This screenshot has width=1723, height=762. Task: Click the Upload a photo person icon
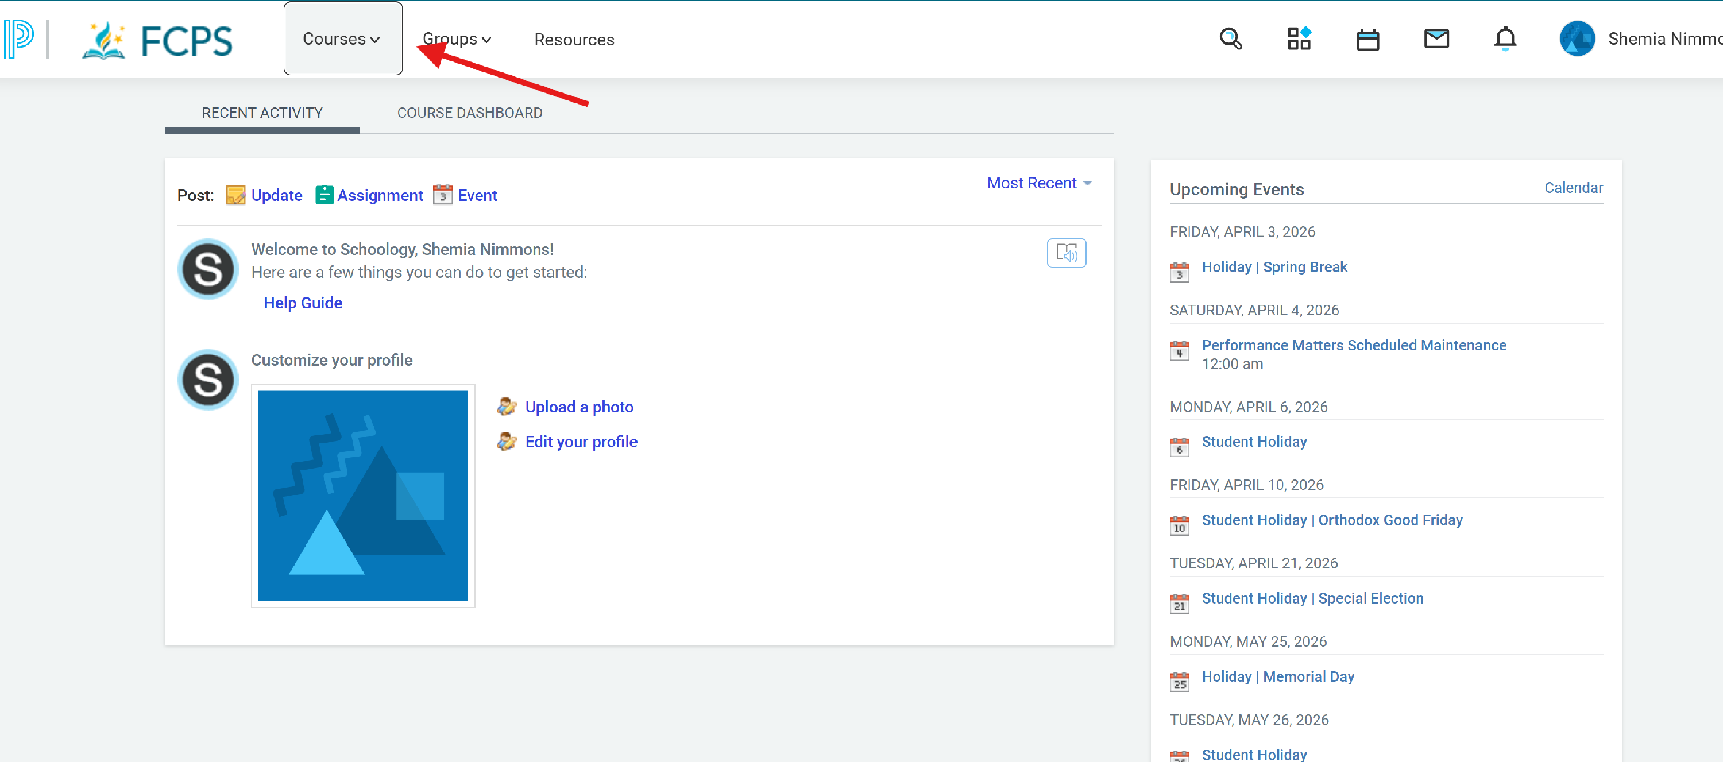pos(507,406)
